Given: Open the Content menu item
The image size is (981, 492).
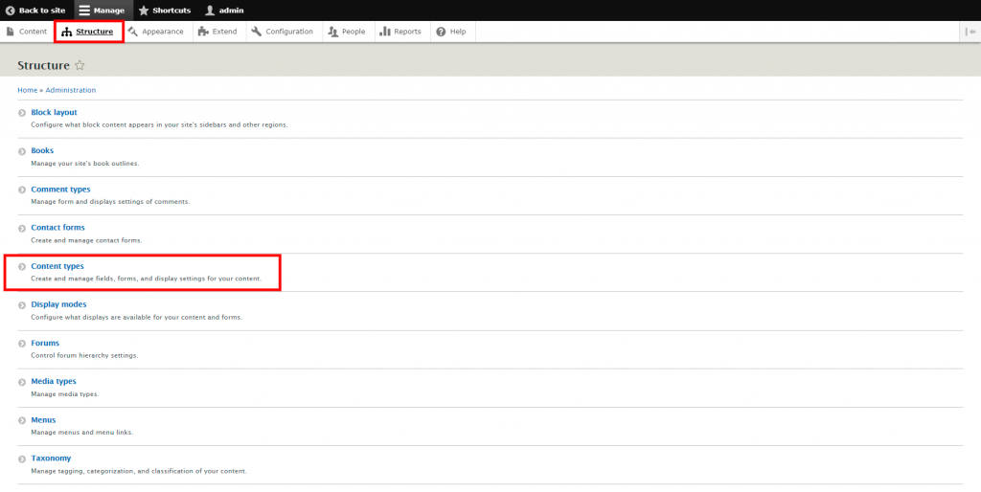Looking at the screenshot, I should pos(26,32).
